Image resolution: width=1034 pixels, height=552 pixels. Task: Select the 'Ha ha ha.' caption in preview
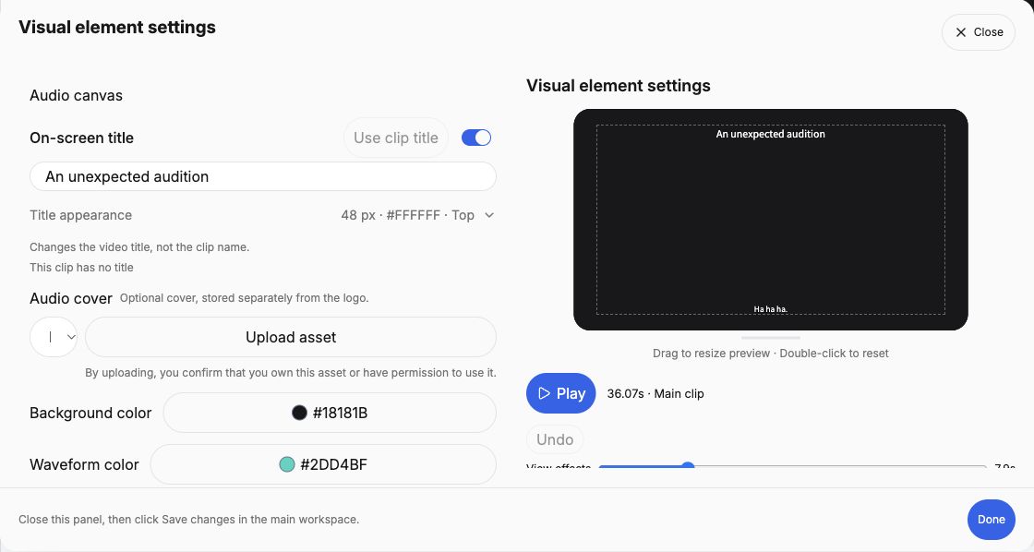pyautogui.click(x=770, y=308)
